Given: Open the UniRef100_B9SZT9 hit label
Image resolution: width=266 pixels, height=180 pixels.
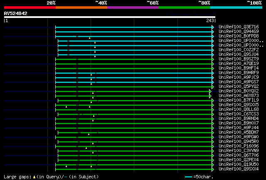Looking at the screenshot, I should point(239,59).
